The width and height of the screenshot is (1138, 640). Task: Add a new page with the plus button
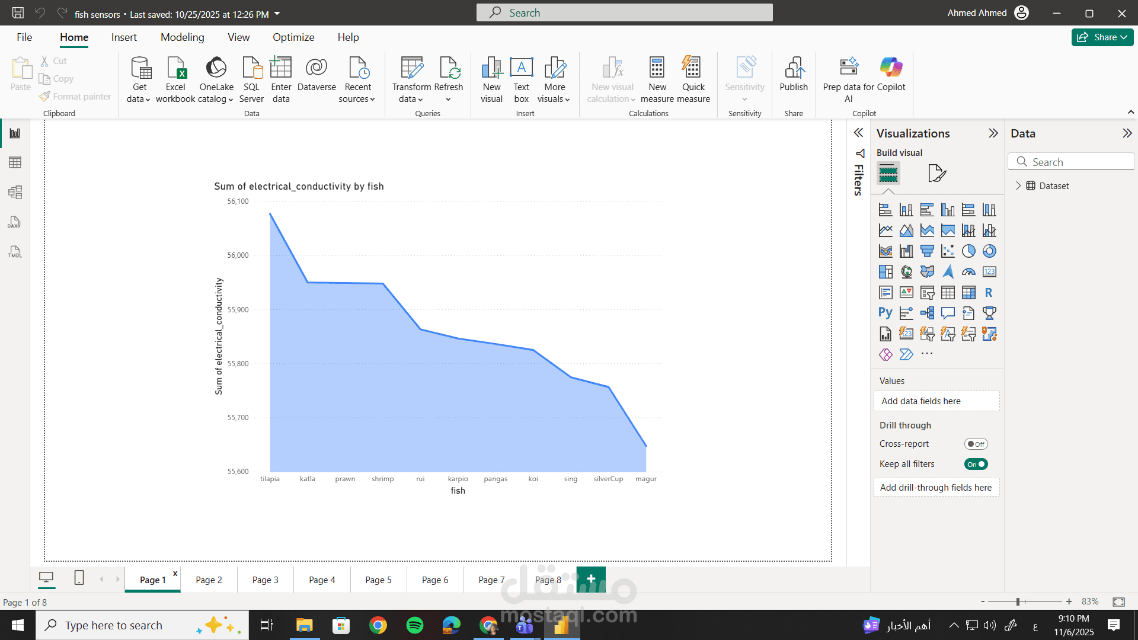pyautogui.click(x=591, y=579)
